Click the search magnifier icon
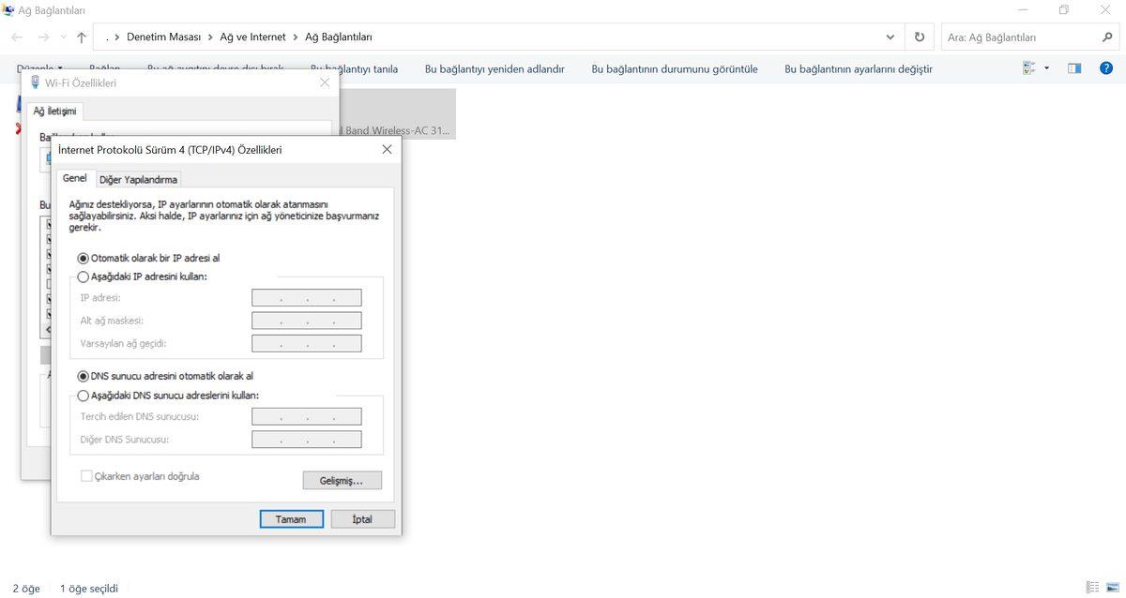Screen dimensions: 1126x598 point(1107,37)
